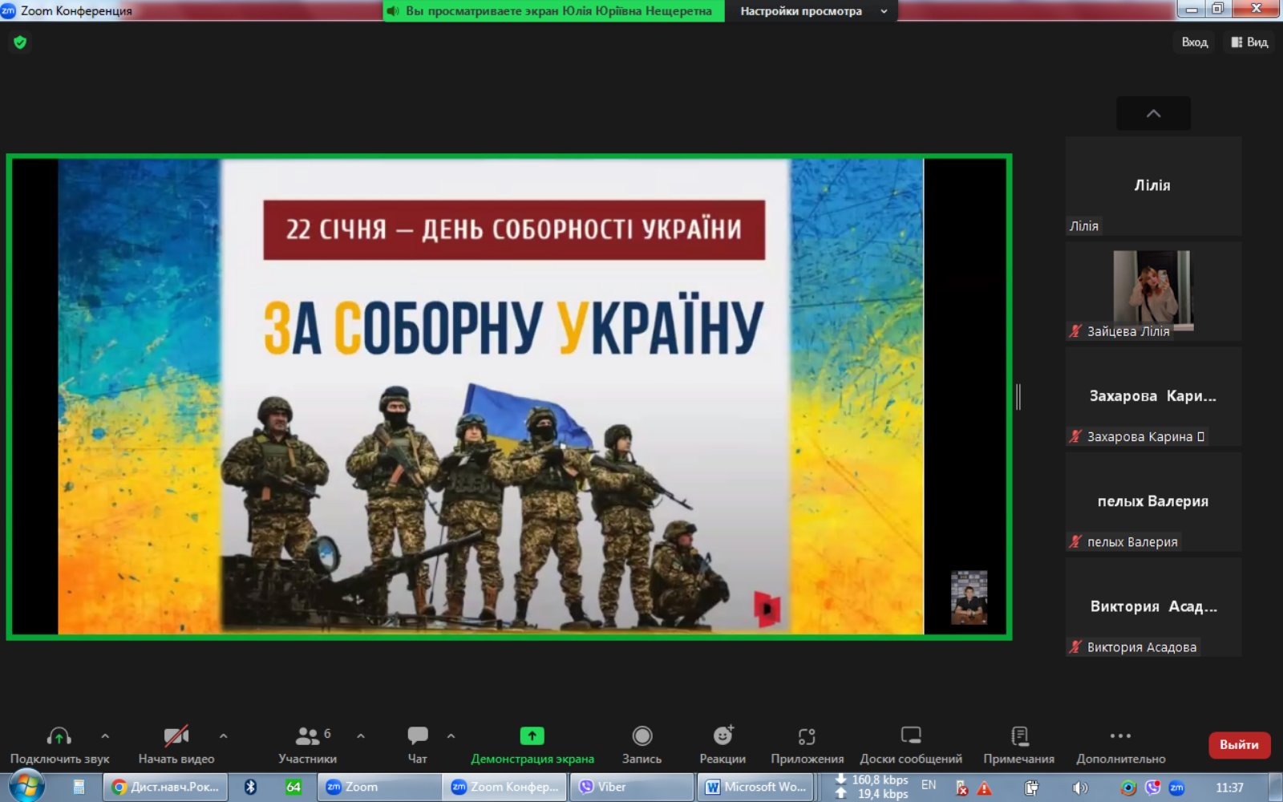Click the green encryption shield icon
Image resolution: width=1283 pixels, height=802 pixels.
pyautogui.click(x=20, y=43)
